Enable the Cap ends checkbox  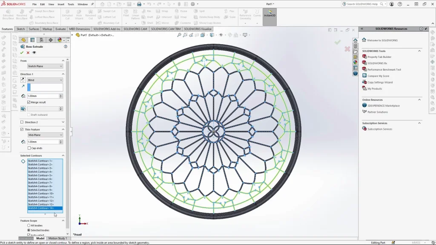coord(29,148)
